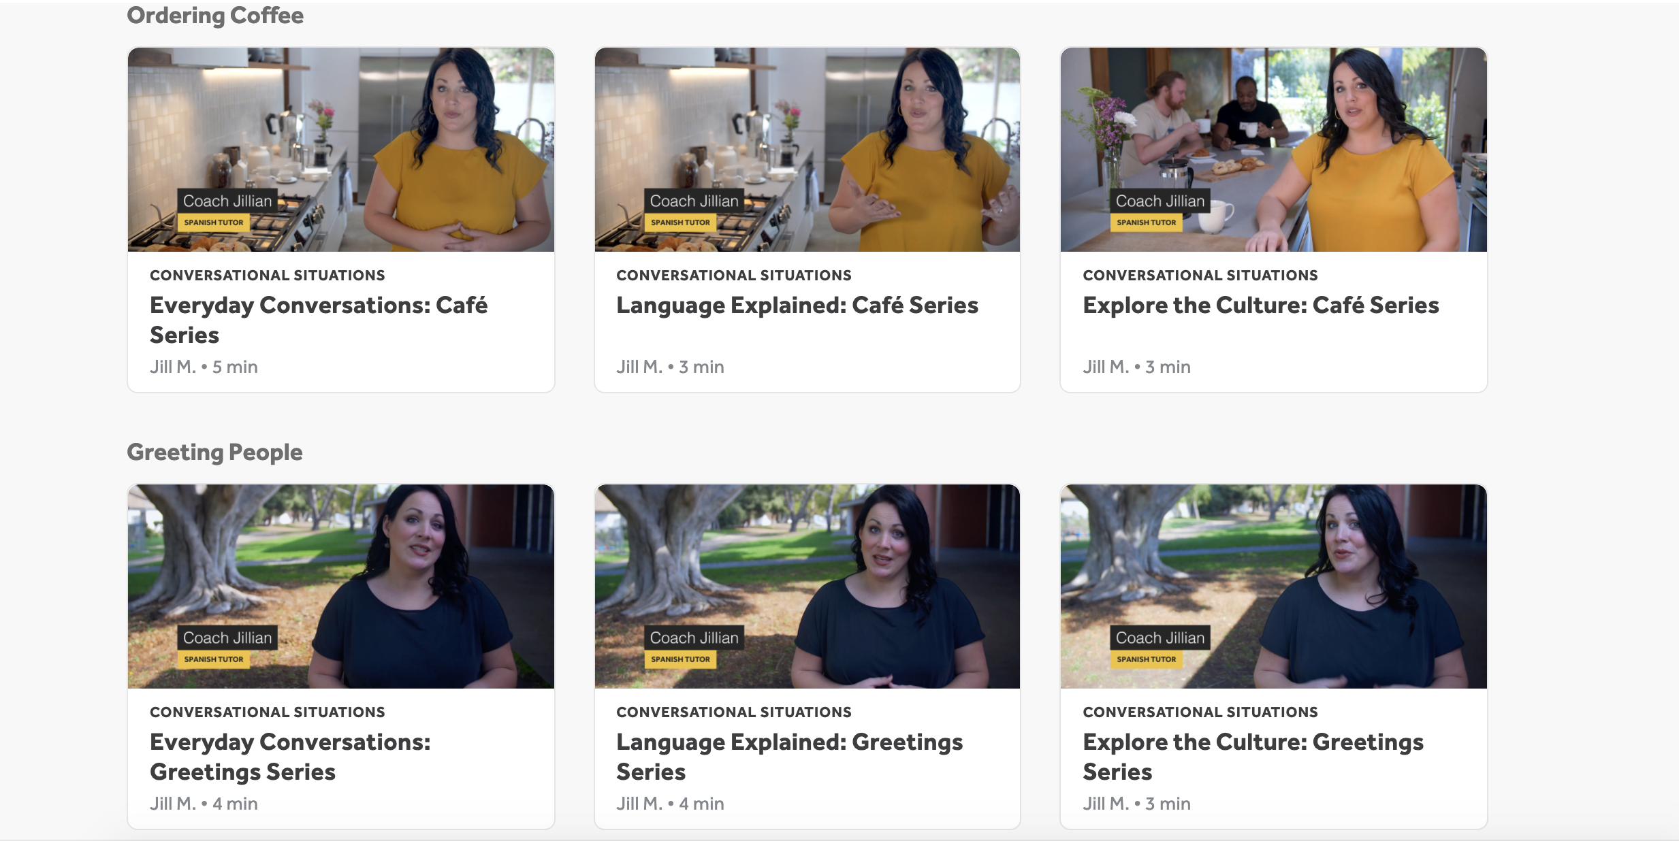
Task: Open the Everyday Conversations: Greetings Series thumbnail
Action: pyautogui.click(x=341, y=587)
